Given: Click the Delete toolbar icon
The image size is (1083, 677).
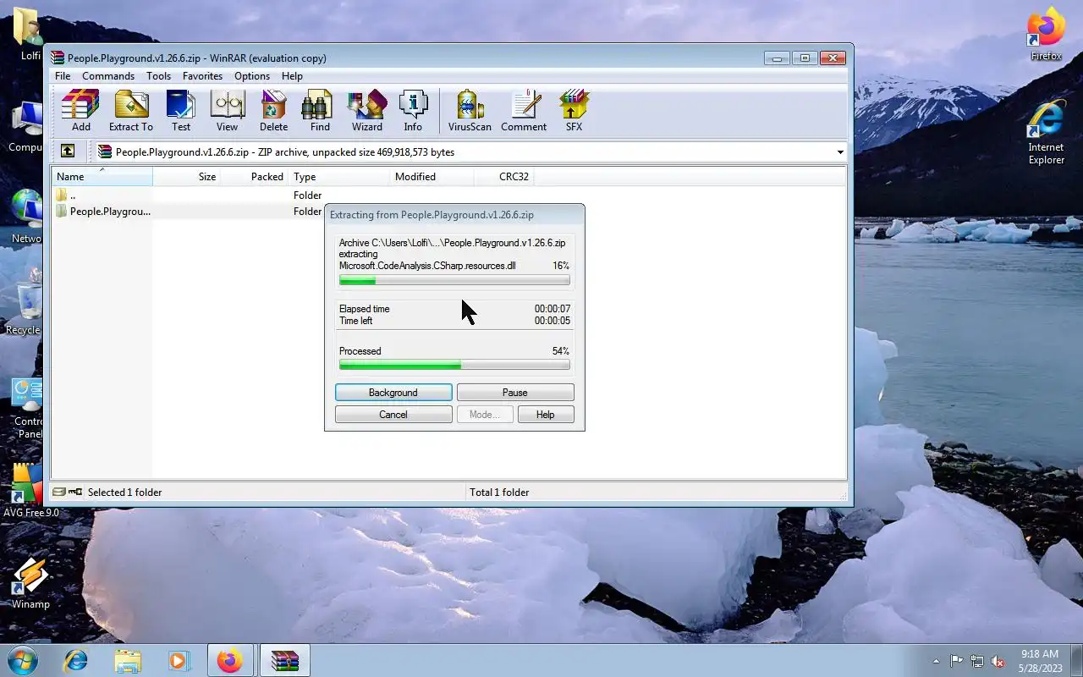Looking at the screenshot, I should 273,111.
